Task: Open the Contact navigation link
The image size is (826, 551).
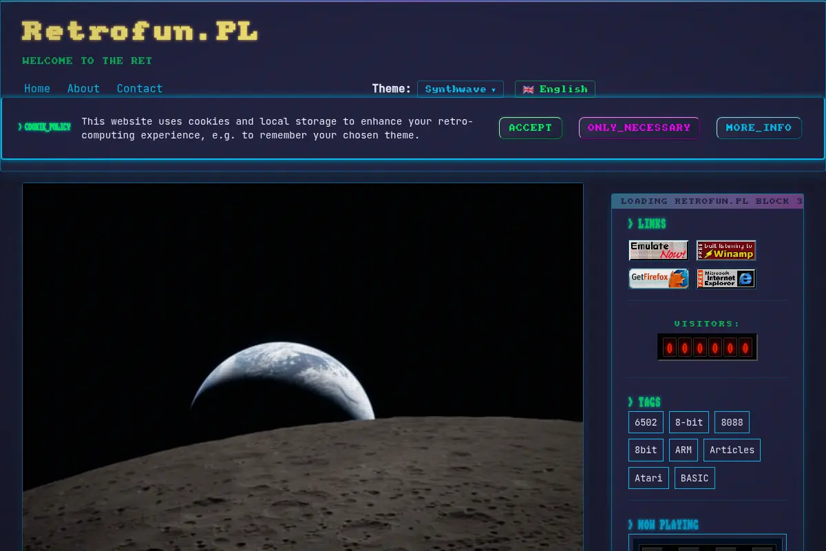Action: tap(140, 88)
